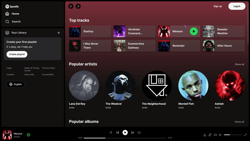The height and width of the screenshot is (141, 250).
Task: Toggle shuffle in the player
Action: click(x=111, y=133)
